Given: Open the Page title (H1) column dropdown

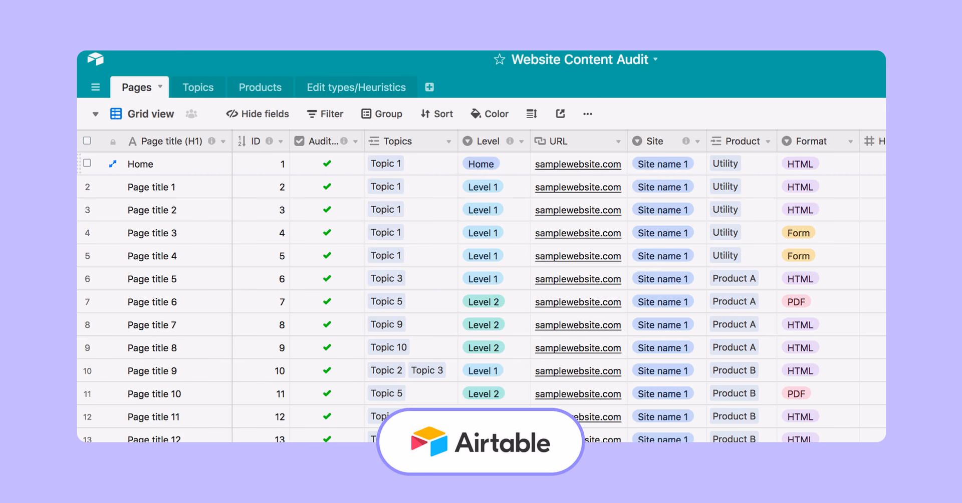Looking at the screenshot, I should pyautogui.click(x=222, y=141).
